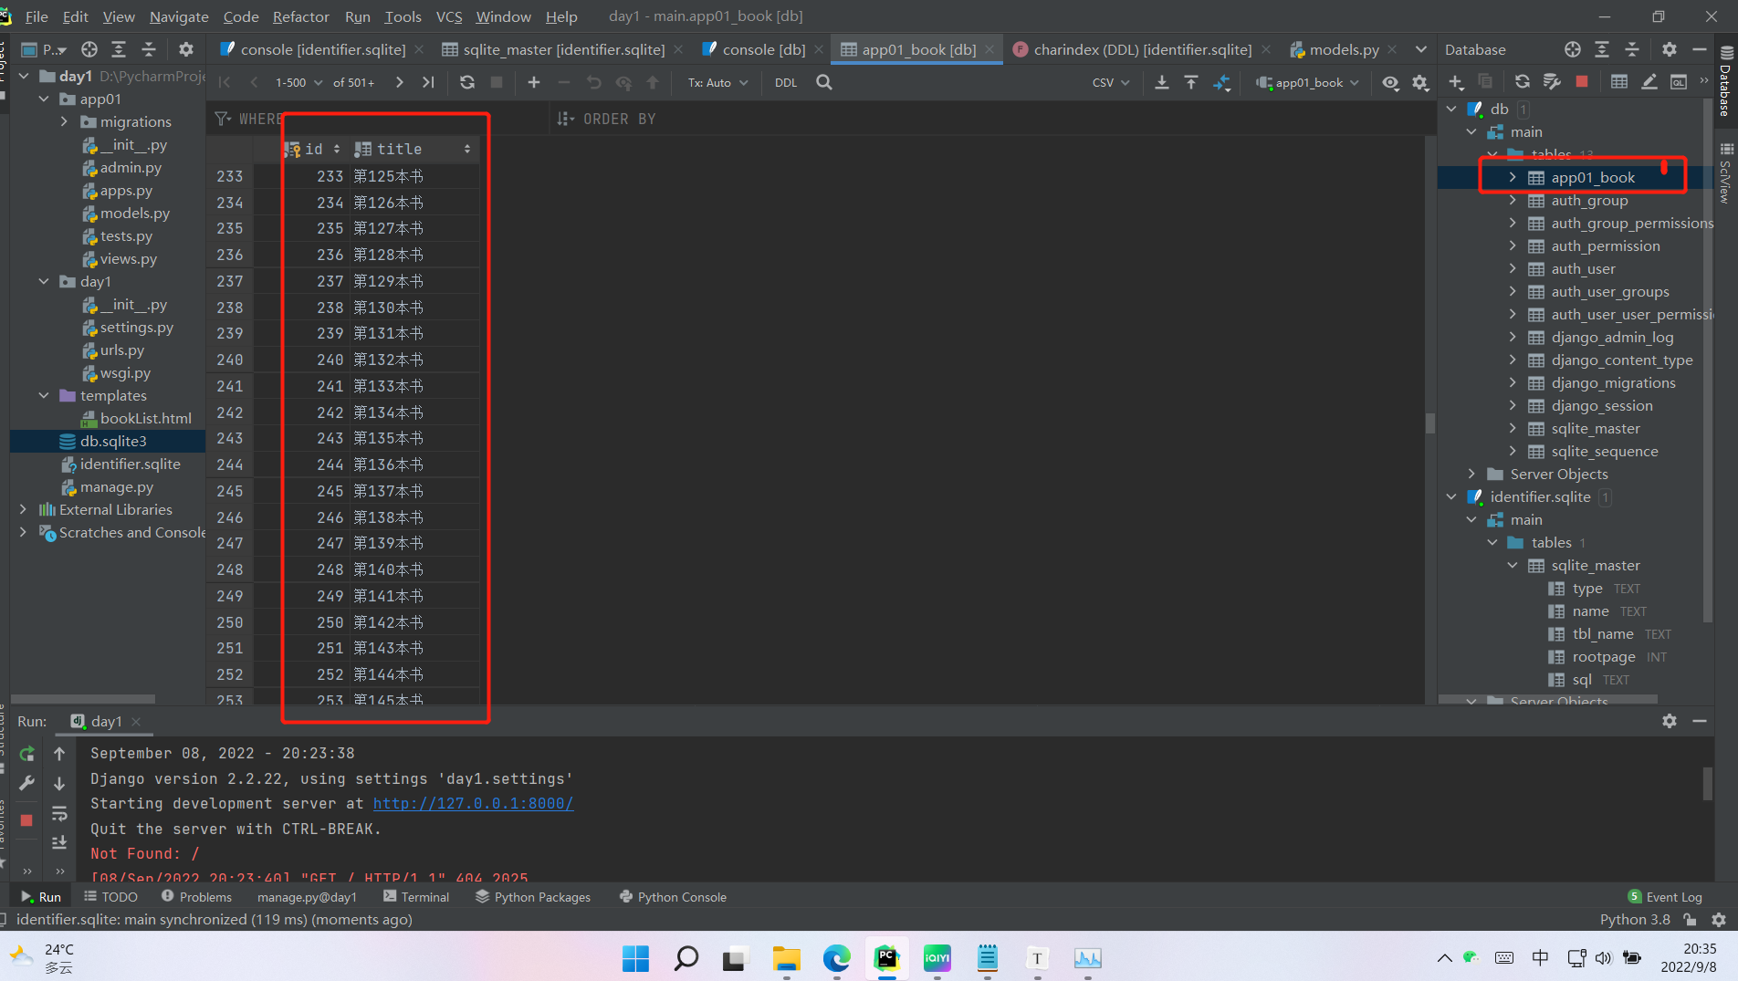
Task: Stop the running server with red square
Action: point(26,819)
